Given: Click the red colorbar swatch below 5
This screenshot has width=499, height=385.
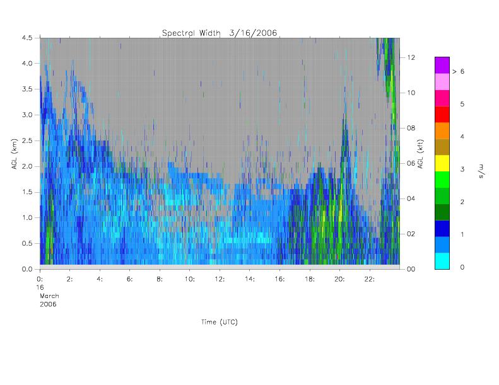Looking at the screenshot, I should [442, 114].
